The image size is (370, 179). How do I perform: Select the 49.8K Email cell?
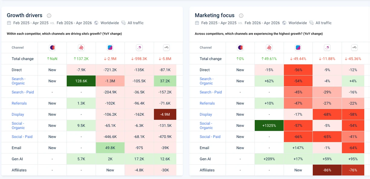(110, 148)
